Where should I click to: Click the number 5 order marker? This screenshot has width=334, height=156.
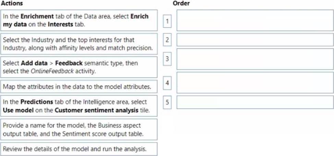tap(167, 102)
